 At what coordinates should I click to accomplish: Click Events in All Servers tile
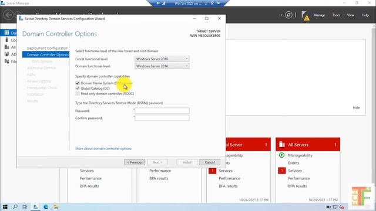(294, 163)
